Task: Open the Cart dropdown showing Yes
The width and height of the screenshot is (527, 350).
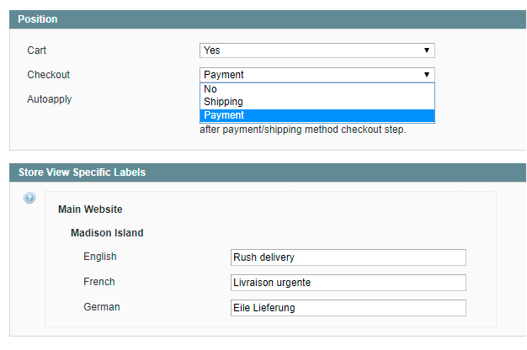Action: pyautogui.click(x=317, y=50)
